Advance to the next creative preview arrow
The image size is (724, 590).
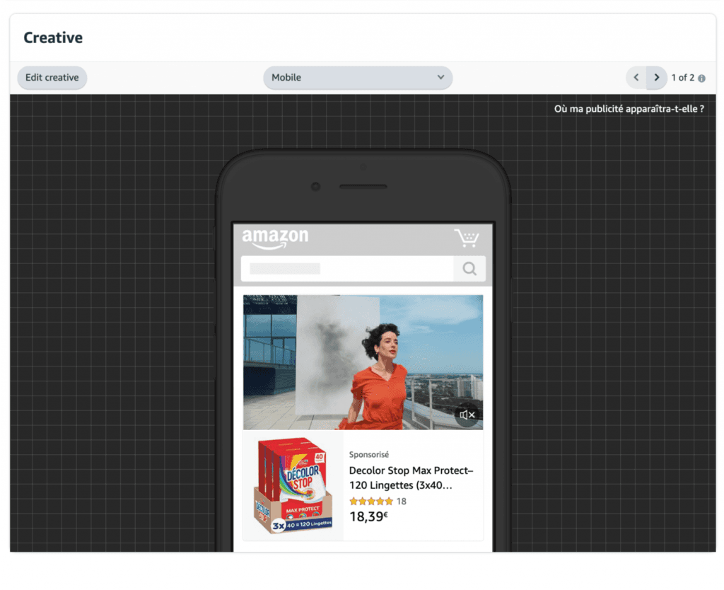(x=657, y=78)
